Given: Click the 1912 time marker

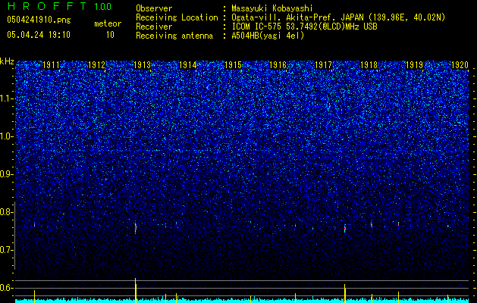Looking at the screenshot, I should point(97,65).
